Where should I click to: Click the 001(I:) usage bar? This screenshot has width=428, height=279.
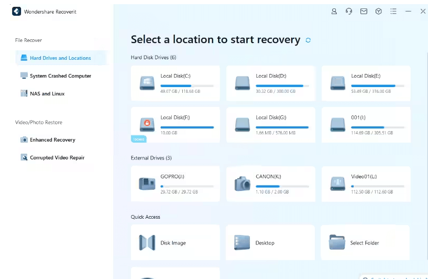378,127
